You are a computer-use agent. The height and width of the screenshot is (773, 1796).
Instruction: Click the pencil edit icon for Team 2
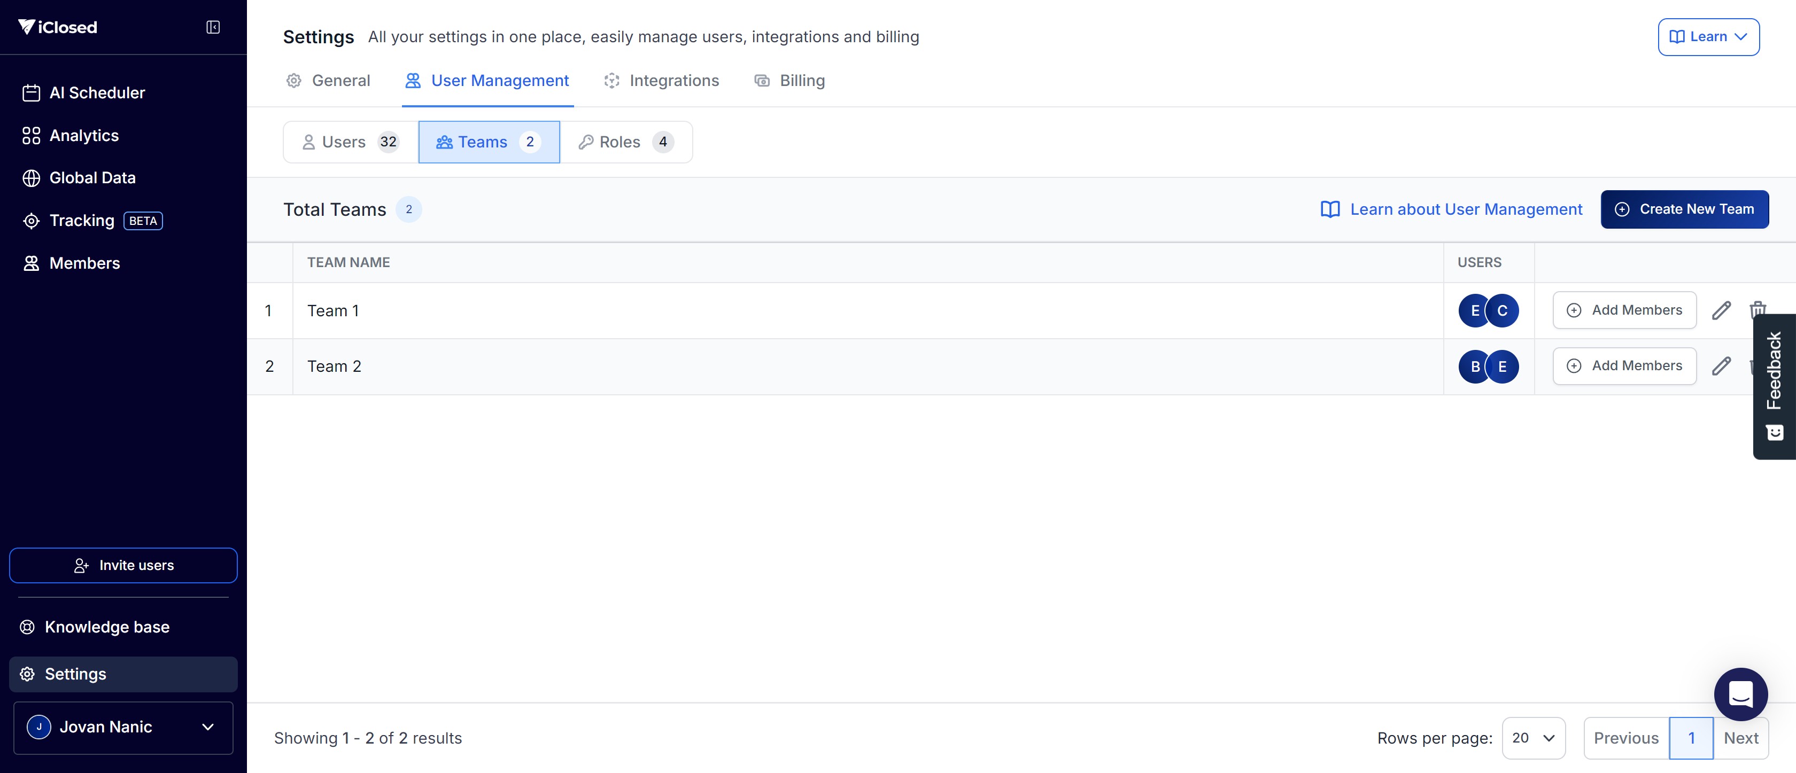pos(1721,366)
